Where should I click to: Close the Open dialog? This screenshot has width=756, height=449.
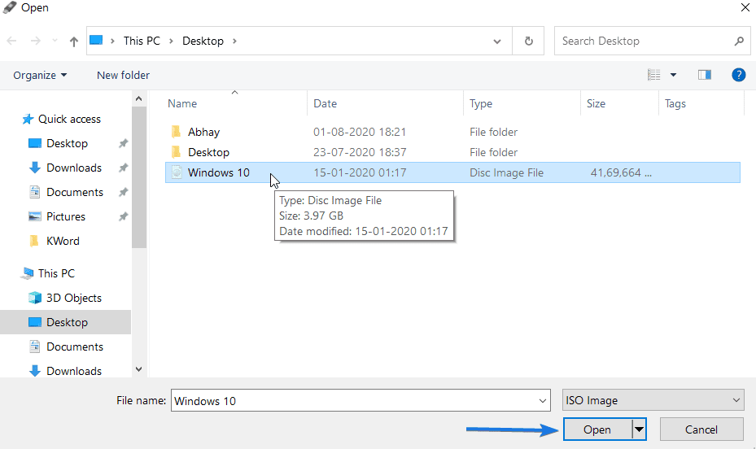(x=745, y=7)
